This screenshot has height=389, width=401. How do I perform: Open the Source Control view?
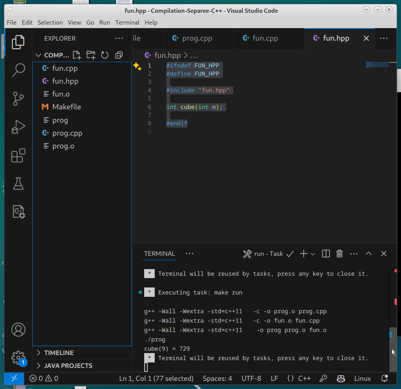tap(18, 99)
